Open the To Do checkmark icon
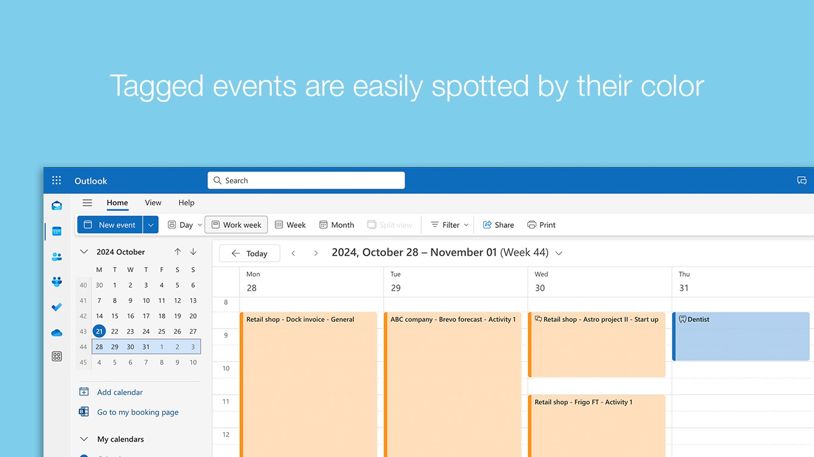 coord(57,307)
